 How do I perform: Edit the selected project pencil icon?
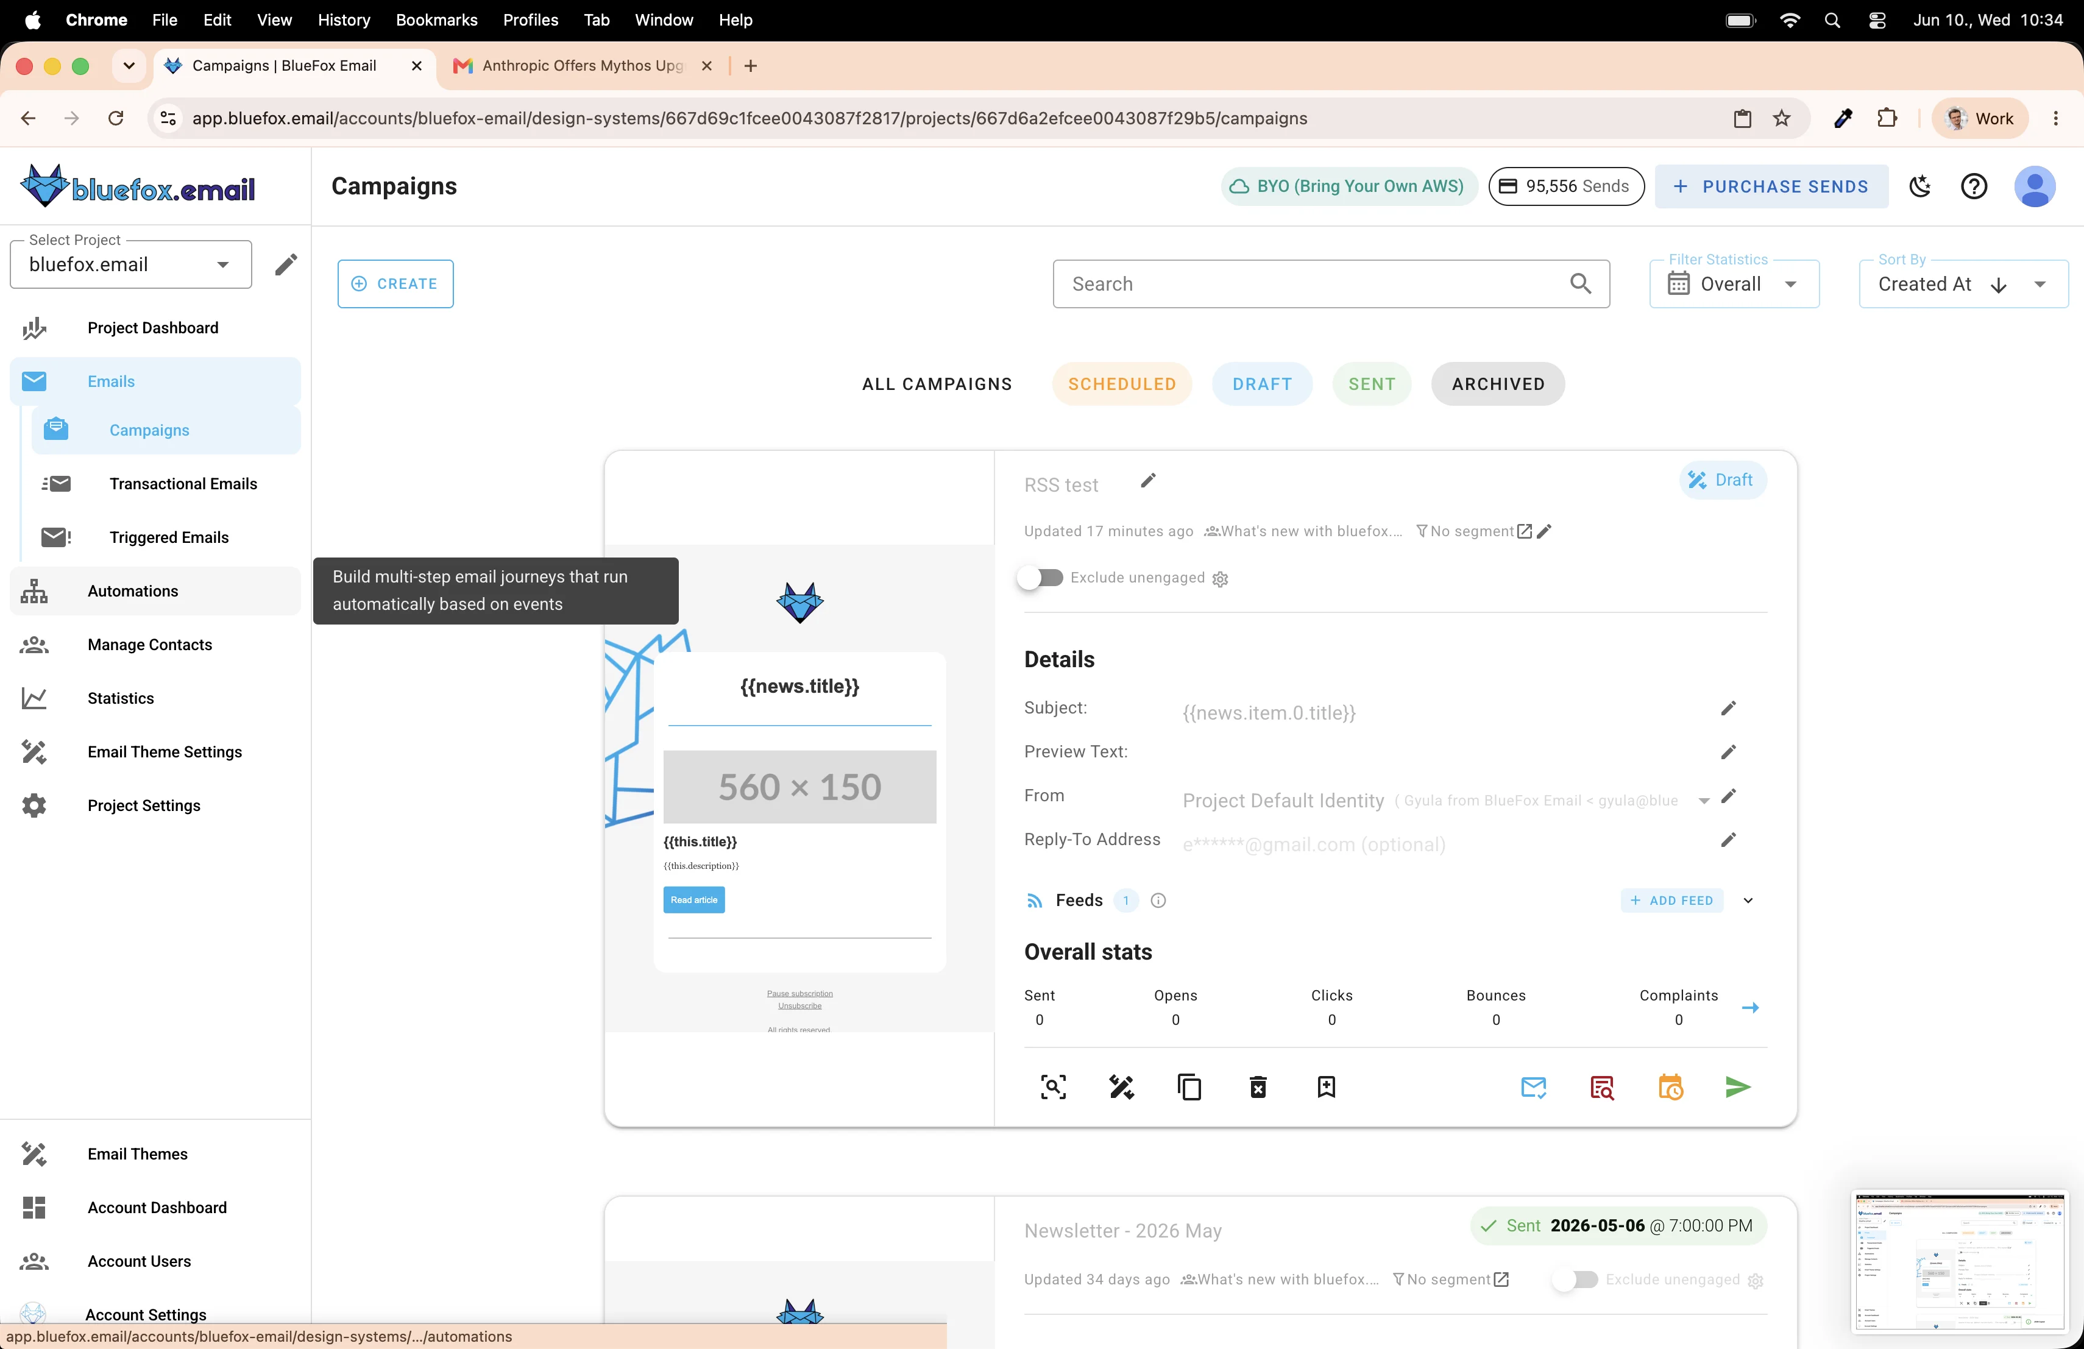(x=285, y=264)
